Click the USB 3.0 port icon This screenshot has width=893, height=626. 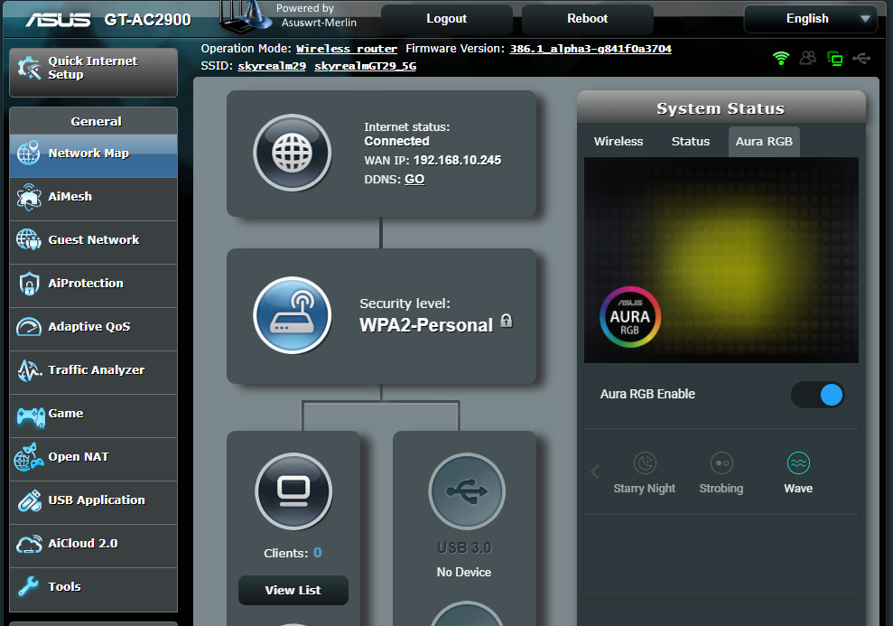(x=467, y=491)
